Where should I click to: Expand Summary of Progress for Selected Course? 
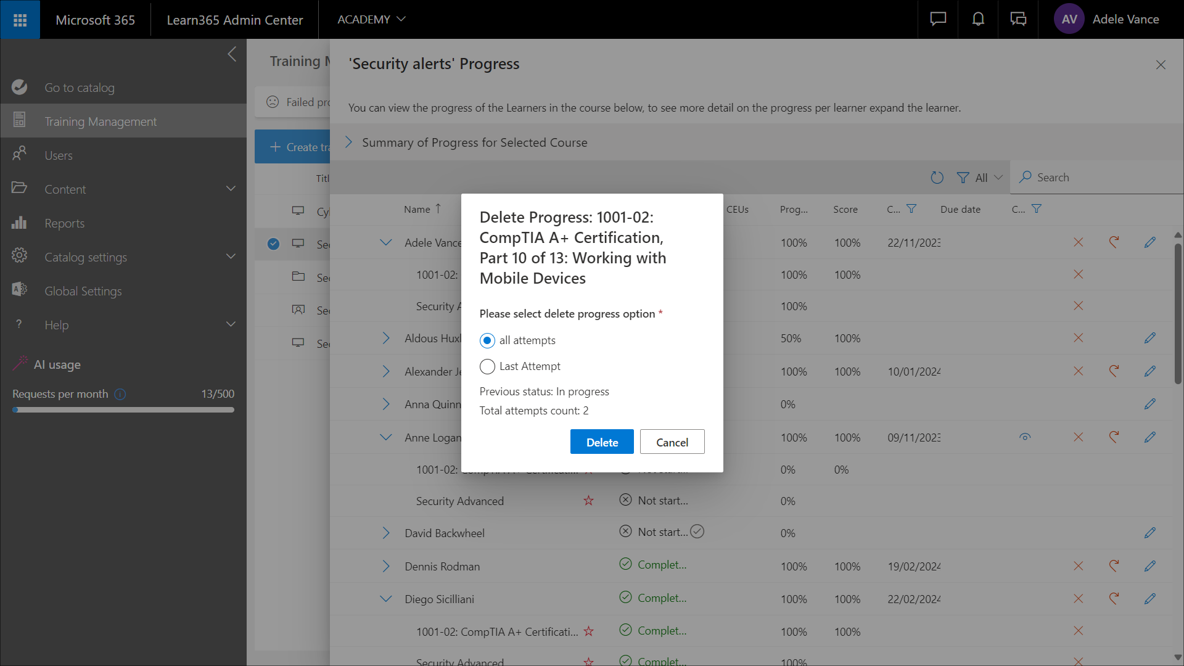349,142
